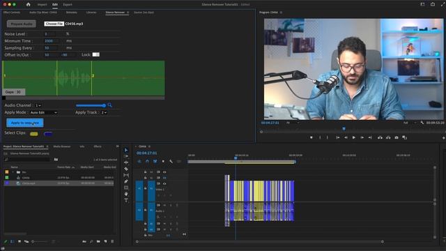
Task: Click Go to Out point
Action: click(370, 137)
